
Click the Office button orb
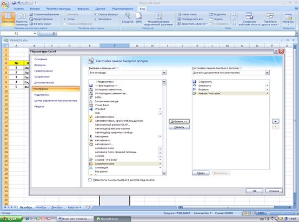tap(5, 4)
